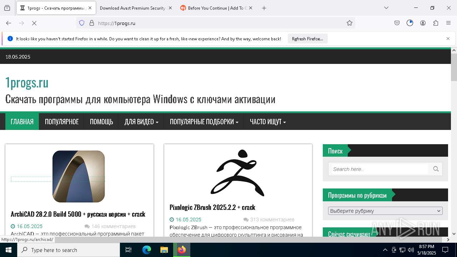Expand the ДЛЯ ВИДЕО dropdown menu

pyautogui.click(x=141, y=122)
